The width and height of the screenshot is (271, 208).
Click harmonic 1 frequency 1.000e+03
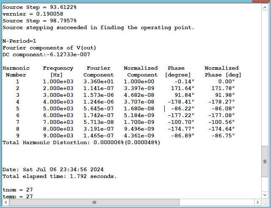tap(58, 82)
